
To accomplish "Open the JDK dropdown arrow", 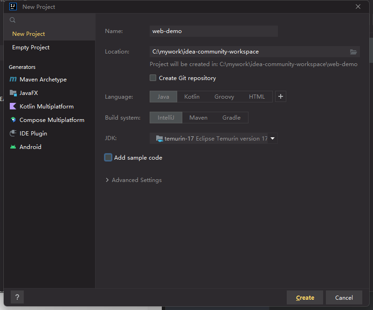I will [x=273, y=139].
